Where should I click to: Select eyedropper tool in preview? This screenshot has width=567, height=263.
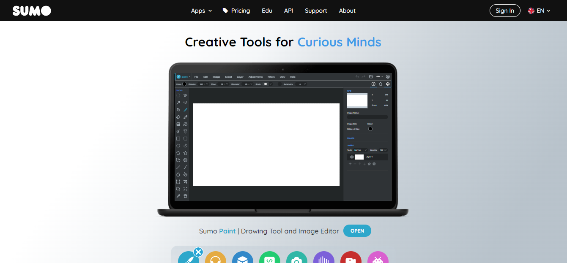[x=178, y=196]
